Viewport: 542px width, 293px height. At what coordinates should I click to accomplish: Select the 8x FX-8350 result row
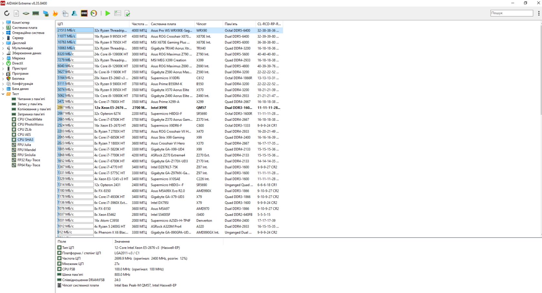point(170,191)
